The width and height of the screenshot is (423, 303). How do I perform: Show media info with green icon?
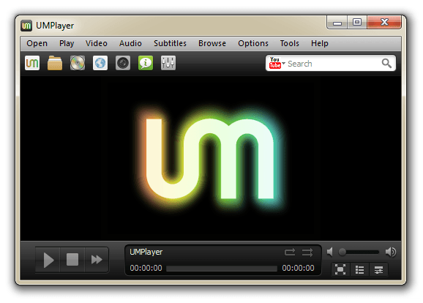[x=146, y=63]
